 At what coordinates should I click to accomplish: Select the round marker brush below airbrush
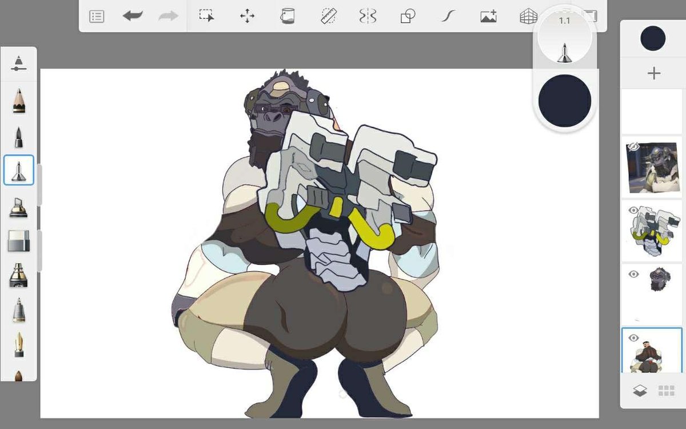(x=19, y=309)
